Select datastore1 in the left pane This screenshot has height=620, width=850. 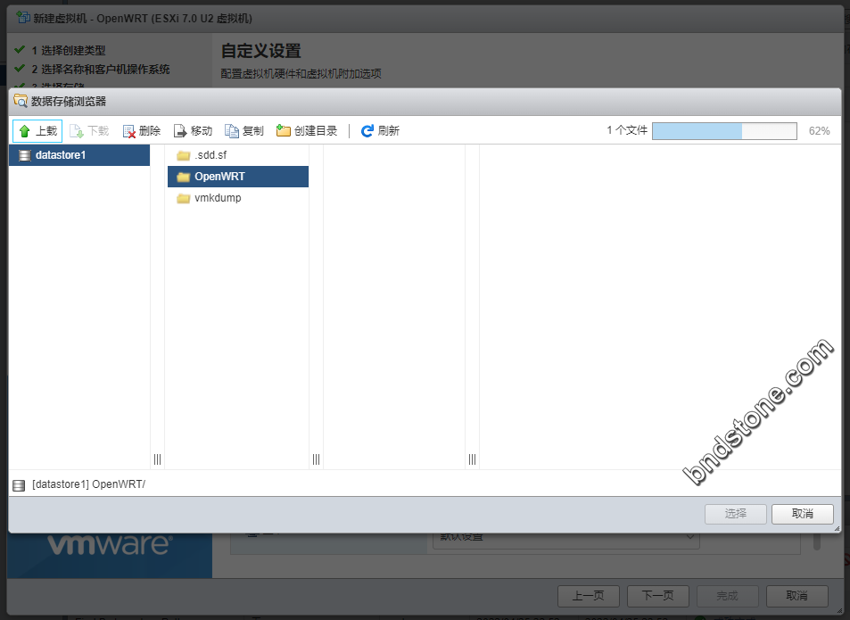pos(79,155)
